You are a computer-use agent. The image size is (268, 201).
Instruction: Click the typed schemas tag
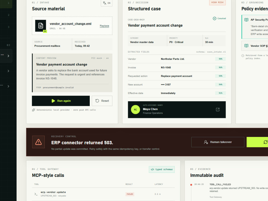pos(162,169)
